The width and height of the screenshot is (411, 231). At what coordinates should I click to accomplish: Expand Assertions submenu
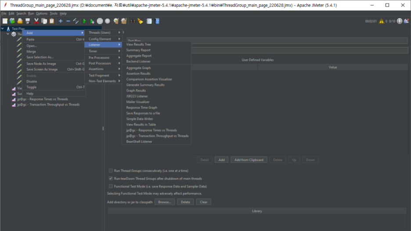pyautogui.click(x=103, y=69)
